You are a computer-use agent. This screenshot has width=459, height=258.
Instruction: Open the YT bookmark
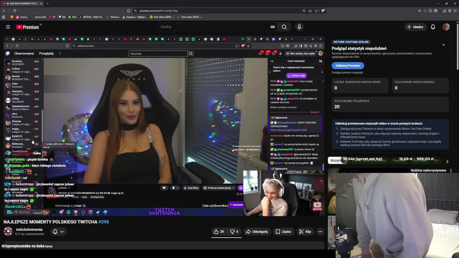[x=52, y=17]
